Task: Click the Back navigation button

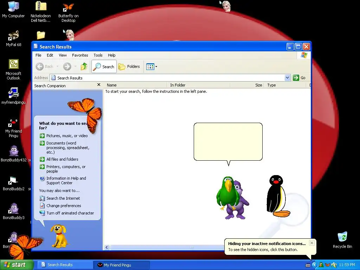Action: (45, 66)
